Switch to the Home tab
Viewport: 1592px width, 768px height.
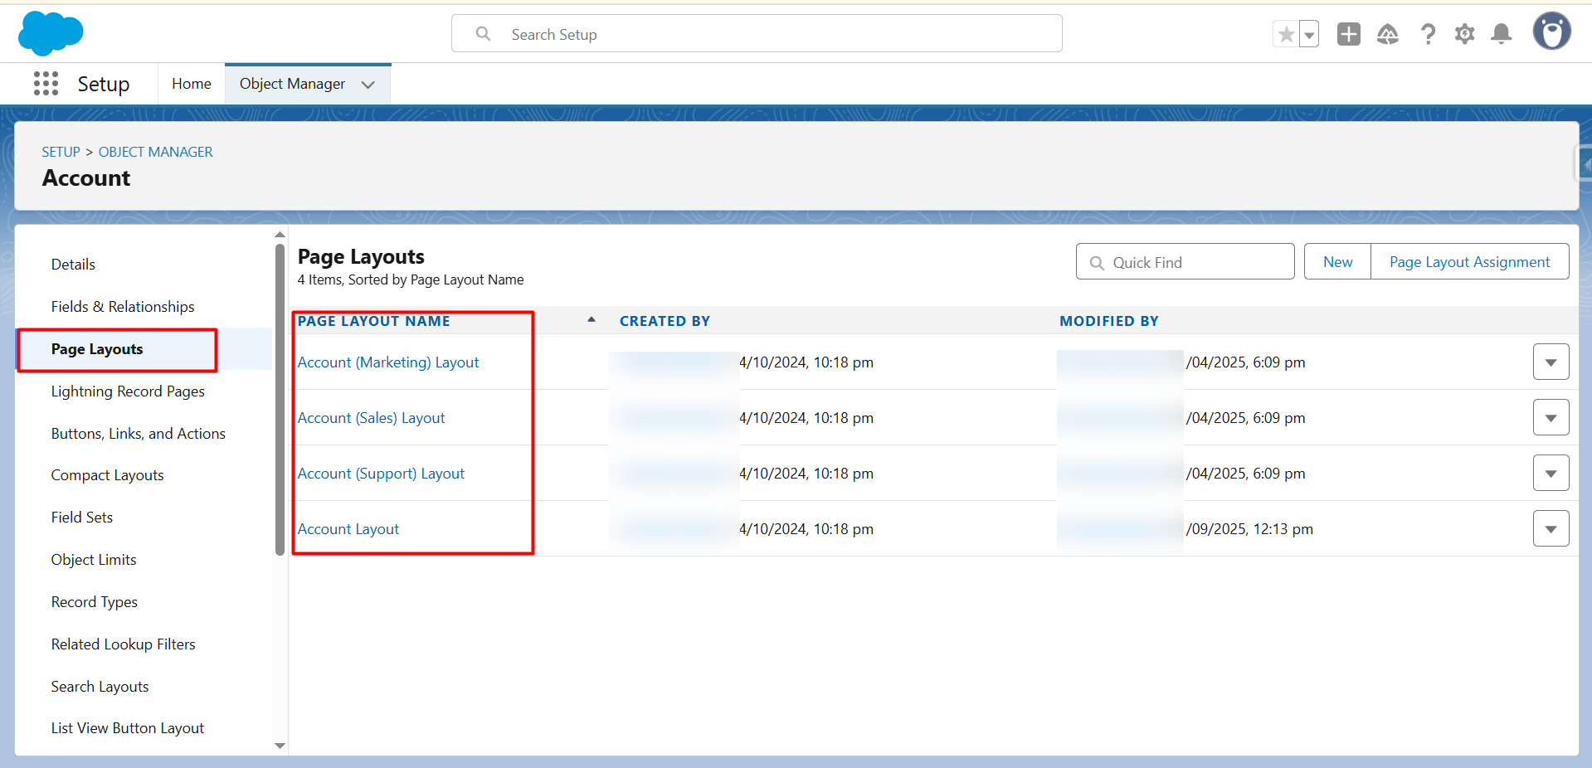click(191, 83)
